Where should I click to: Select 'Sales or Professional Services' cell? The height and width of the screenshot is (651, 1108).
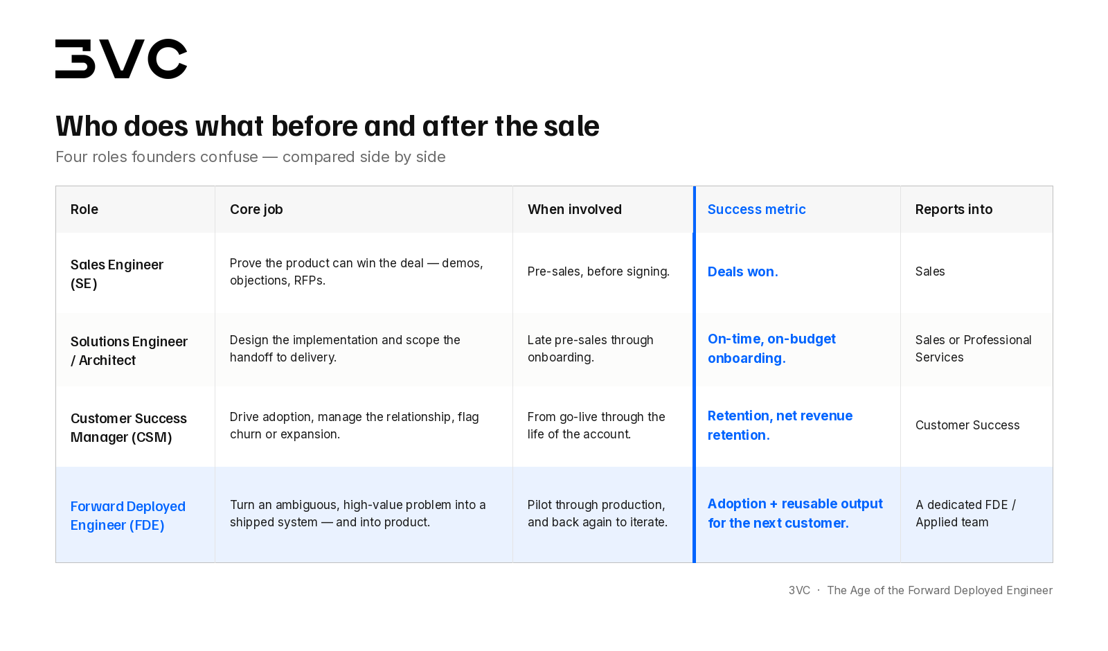coord(973,348)
